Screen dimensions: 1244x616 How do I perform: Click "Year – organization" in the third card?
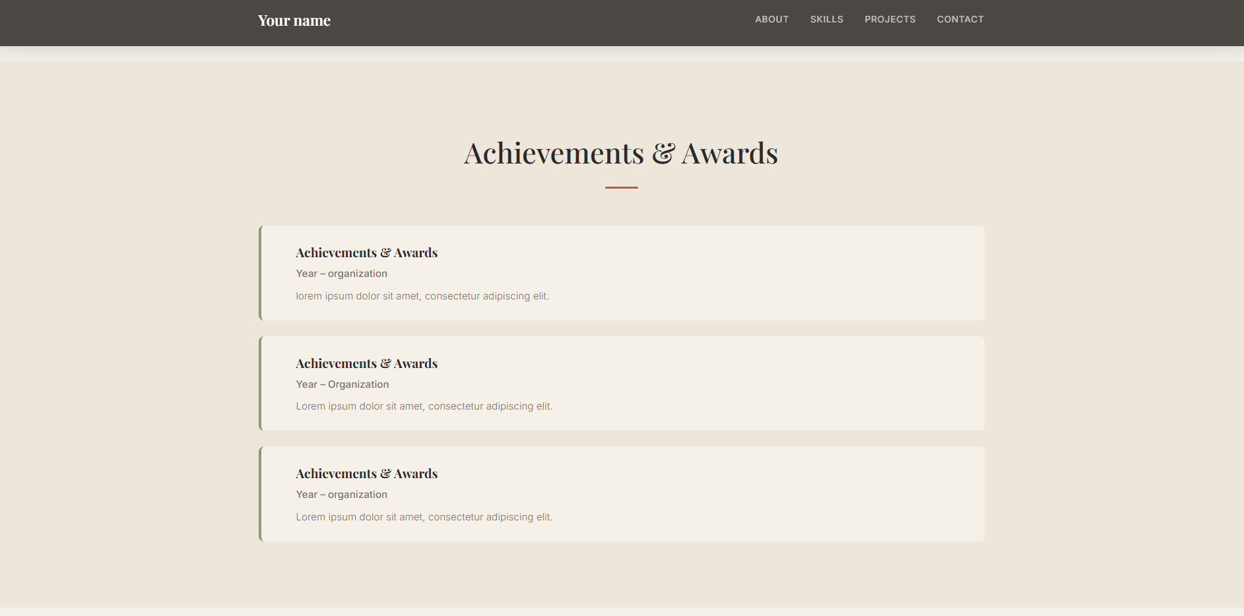(x=342, y=495)
